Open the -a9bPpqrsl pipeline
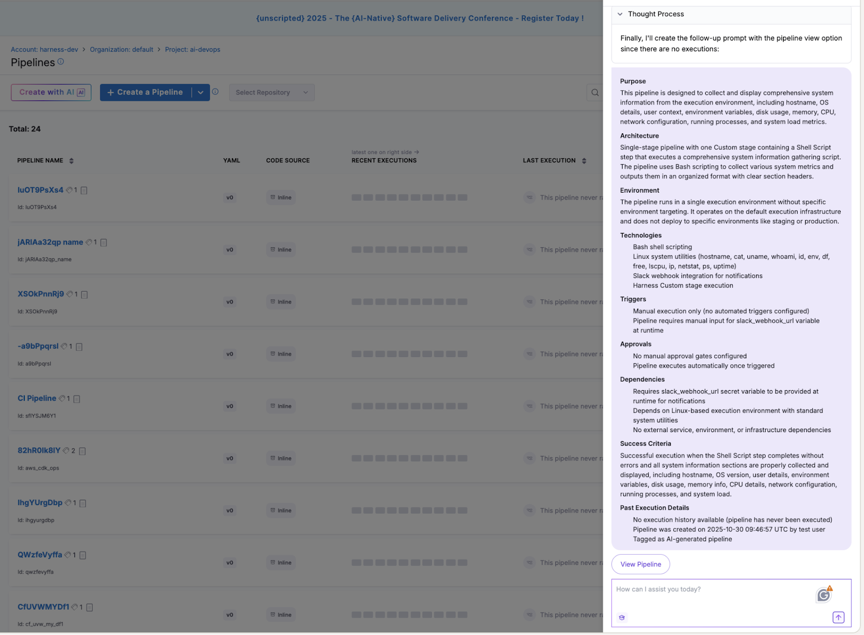This screenshot has height=635, width=864. 38,346
